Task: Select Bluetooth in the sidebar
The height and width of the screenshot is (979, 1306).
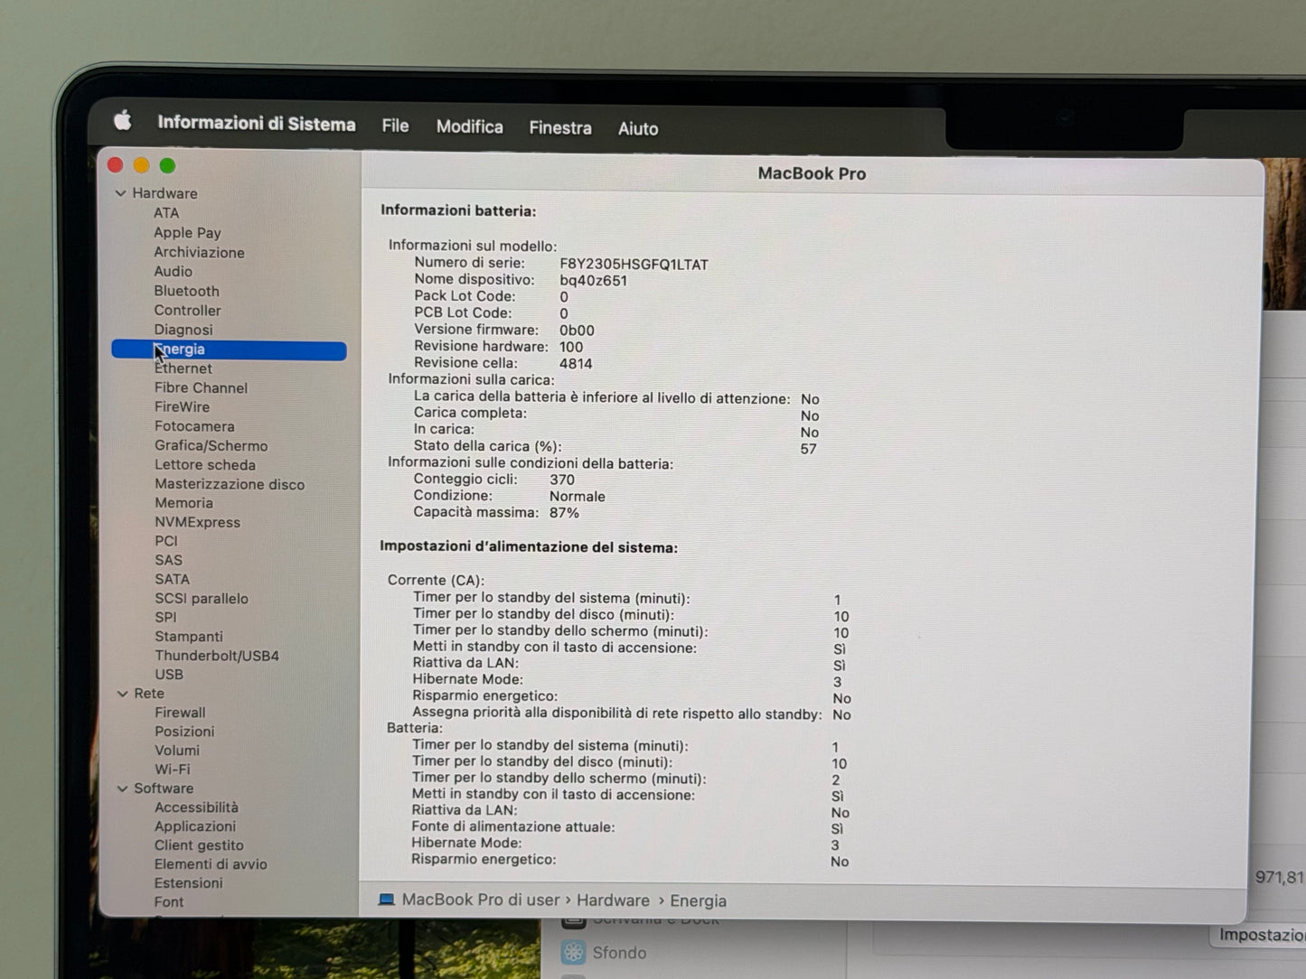Action: coord(186,292)
